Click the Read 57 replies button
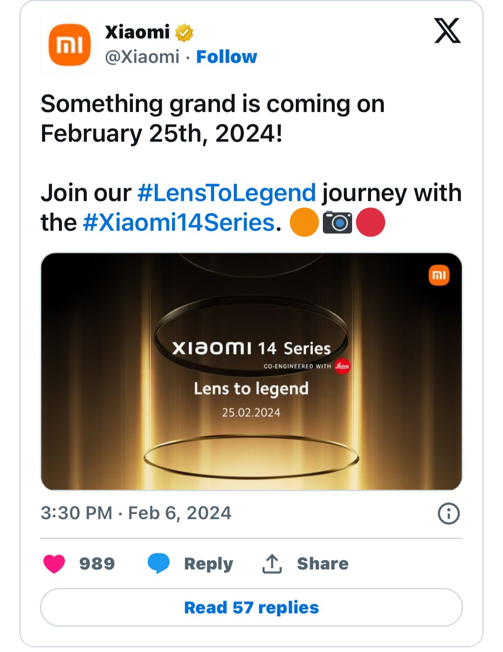Image resolution: width=503 pixels, height=652 pixels. pyautogui.click(x=252, y=607)
